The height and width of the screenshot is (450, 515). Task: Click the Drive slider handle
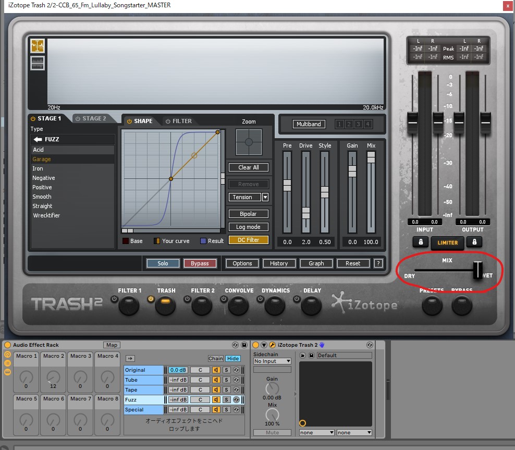click(306, 213)
